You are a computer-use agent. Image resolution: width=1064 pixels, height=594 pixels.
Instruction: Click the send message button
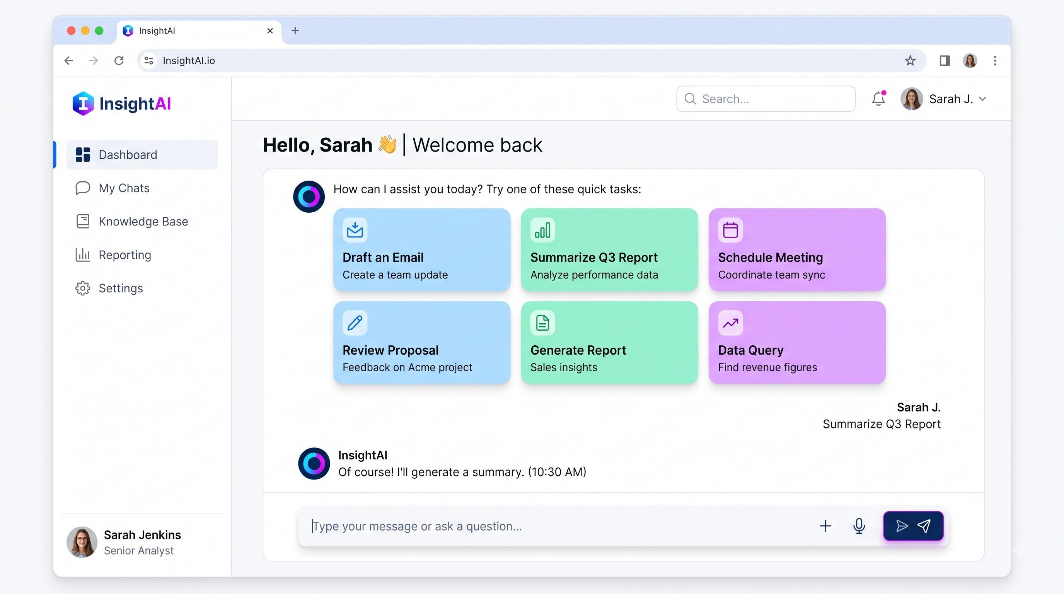pyautogui.click(x=913, y=526)
